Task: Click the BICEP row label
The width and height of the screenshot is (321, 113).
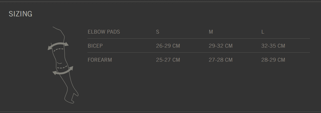Action: pyautogui.click(x=95, y=46)
